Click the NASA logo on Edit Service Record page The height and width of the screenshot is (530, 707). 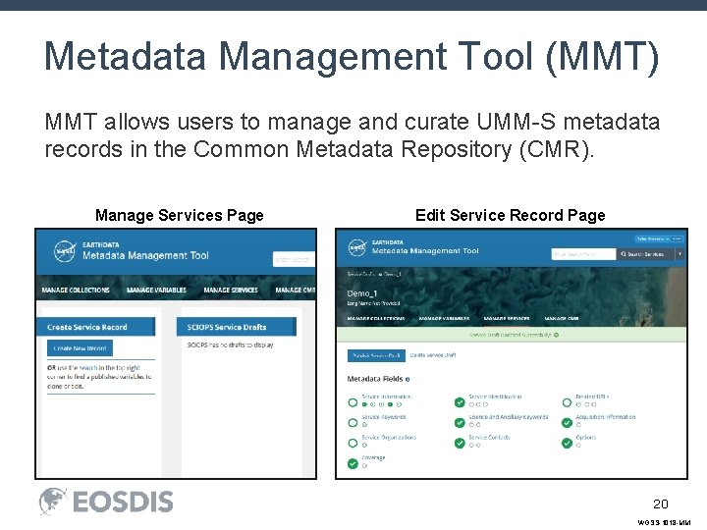coord(357,248)
